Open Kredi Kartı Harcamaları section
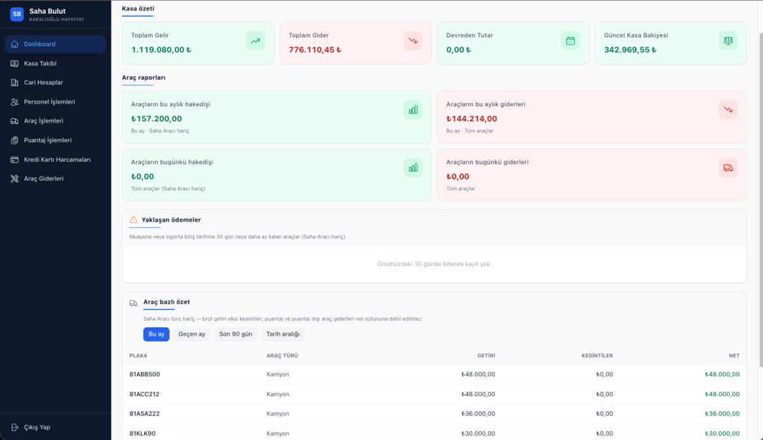 pos(57,159)
